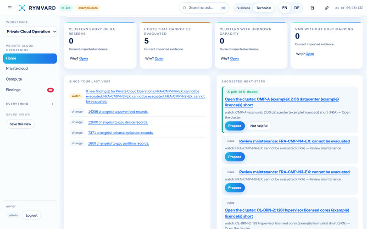Click the change tag beside power feed records
Image resolution: width=367 pixels, height=229 pixels.
click(x=77, y=112)
